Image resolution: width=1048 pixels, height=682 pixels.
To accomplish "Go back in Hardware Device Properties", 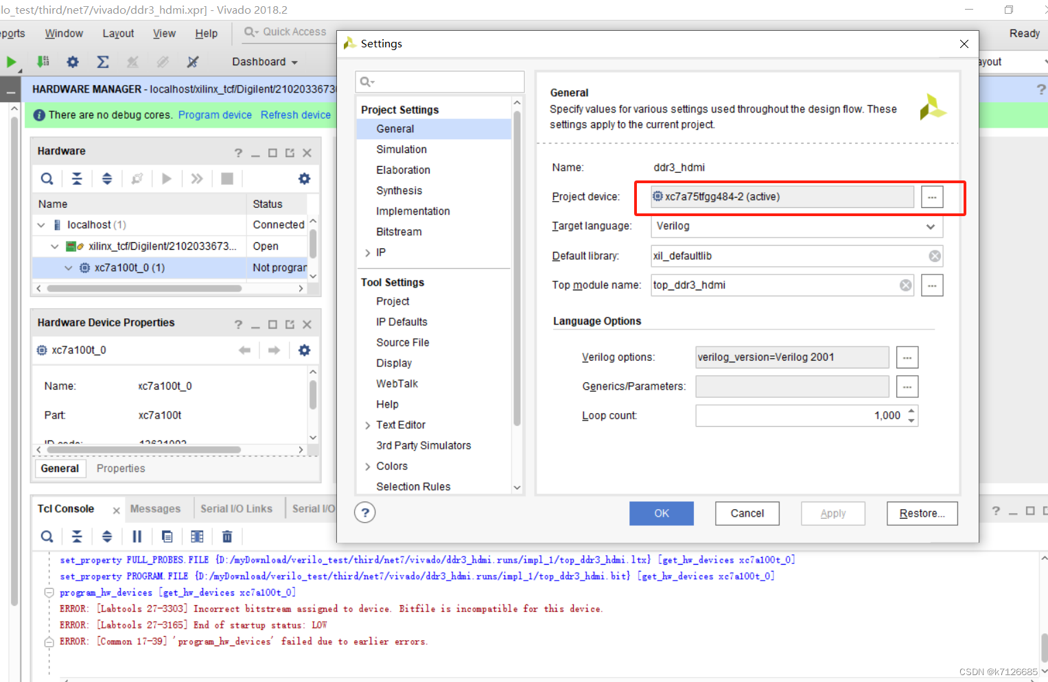I will [244, 350].
